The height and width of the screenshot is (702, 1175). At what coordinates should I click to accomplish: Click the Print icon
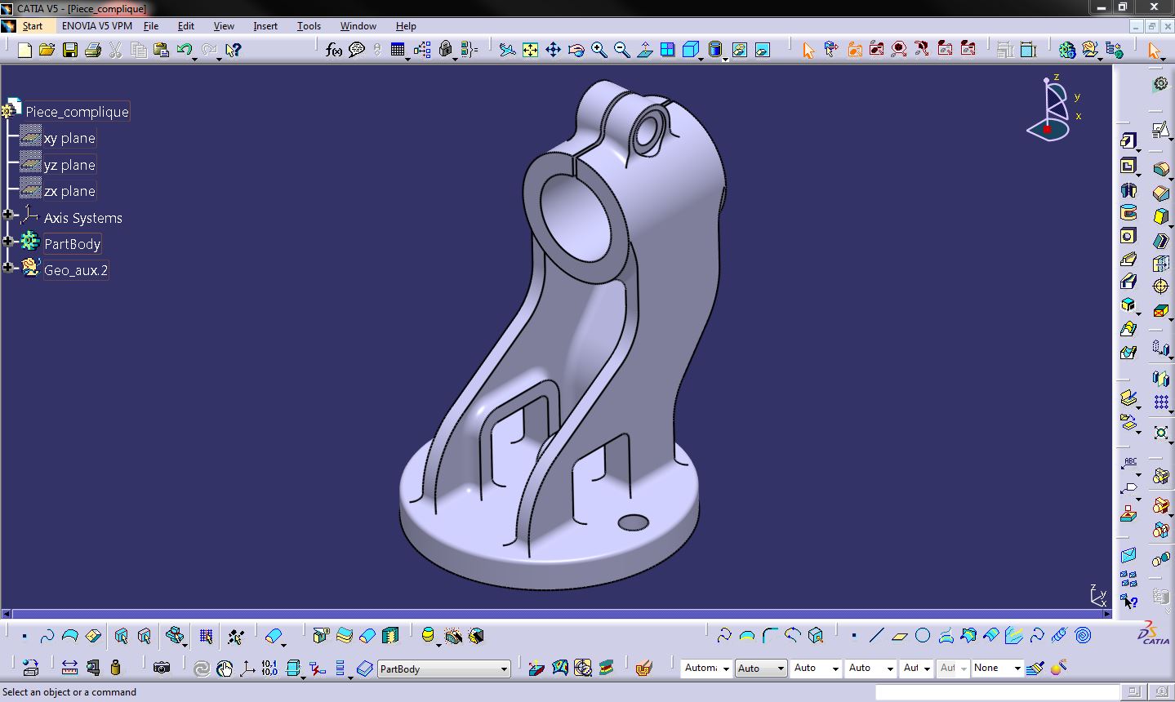[93, 50]
